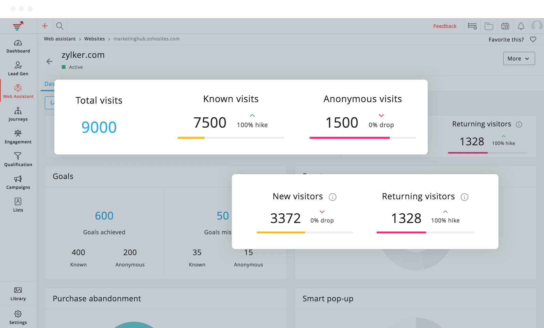Open the Qualification funnel icon
The width and height of the screenshot is (544, 328).
click(x=18, y=160)
